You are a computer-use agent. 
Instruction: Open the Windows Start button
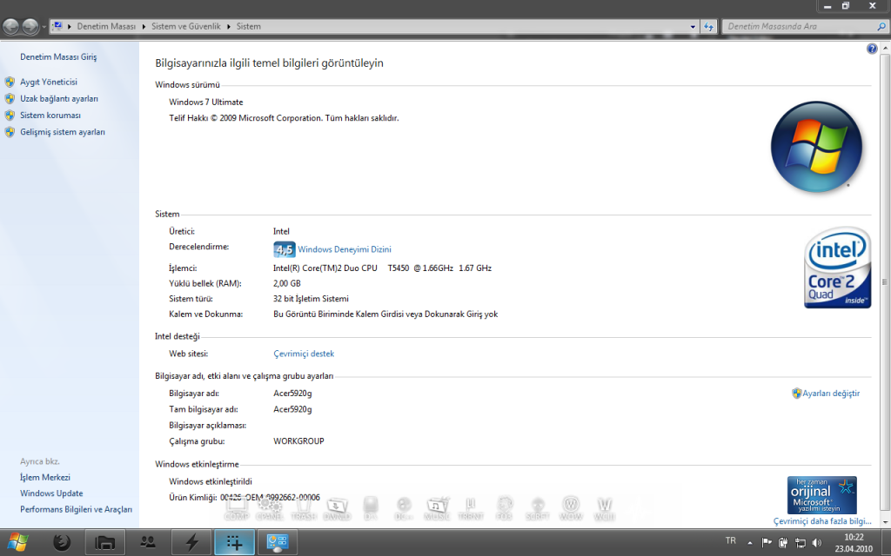pos(17,542)
